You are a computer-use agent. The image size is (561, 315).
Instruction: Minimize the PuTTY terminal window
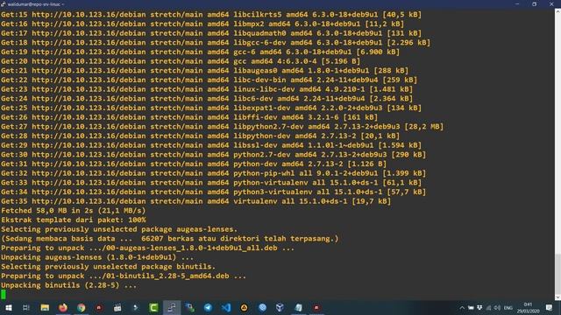tap(517, 4)
